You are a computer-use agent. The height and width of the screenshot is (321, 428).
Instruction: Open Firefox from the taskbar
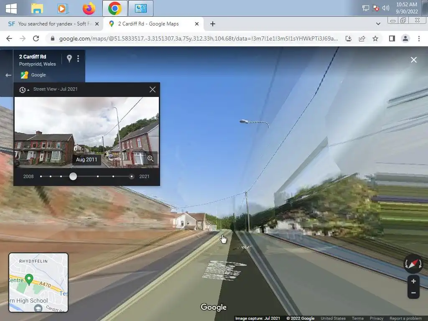pos(89,8)
